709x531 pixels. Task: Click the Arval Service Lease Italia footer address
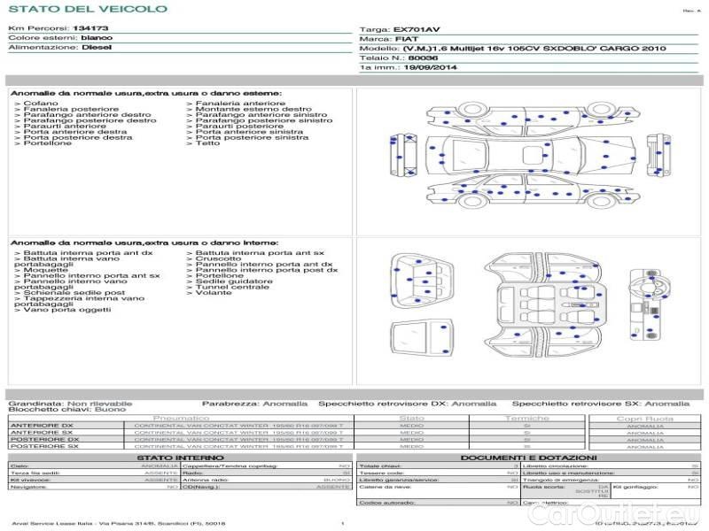click(118, 524)
